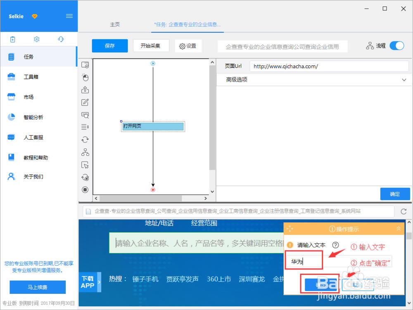Open 关于我们 about page
This screenshot has width=413, height=310.
pyautogui.click(x=38, y=176)
